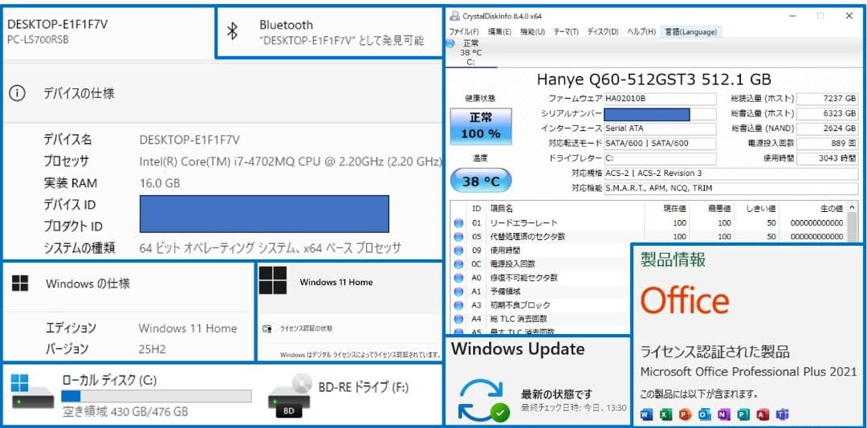This screenshot has width=867, height=428.
Task: Click the 正常 100 % health status button
Action: 481,126
